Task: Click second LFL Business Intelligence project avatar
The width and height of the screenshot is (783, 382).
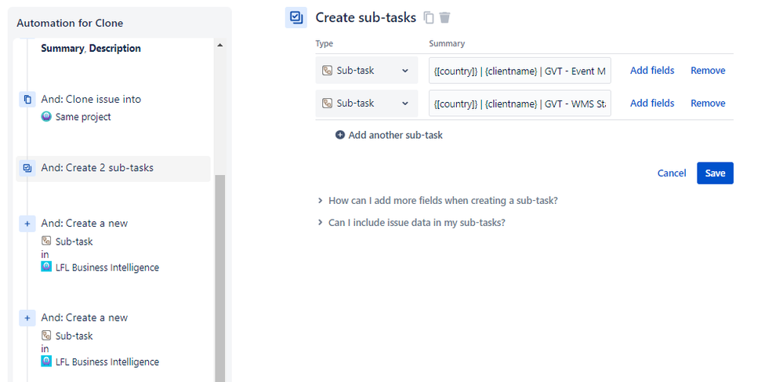Action: 46,361
